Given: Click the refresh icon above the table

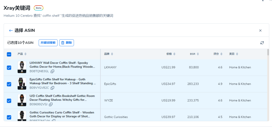Looking at the screenshot, I should pyautogui.click(x=262, y=43).
